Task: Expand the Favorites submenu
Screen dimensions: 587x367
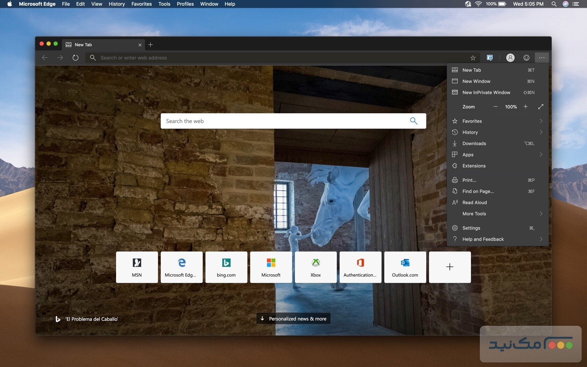Action: point(497,121)
